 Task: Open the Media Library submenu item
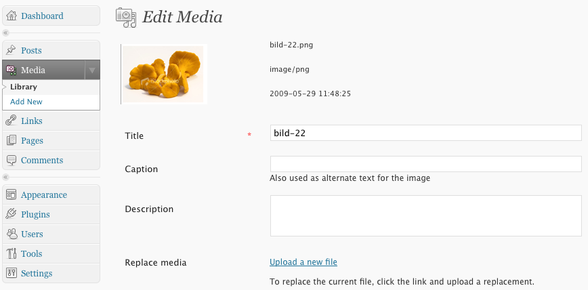point(24,87)
